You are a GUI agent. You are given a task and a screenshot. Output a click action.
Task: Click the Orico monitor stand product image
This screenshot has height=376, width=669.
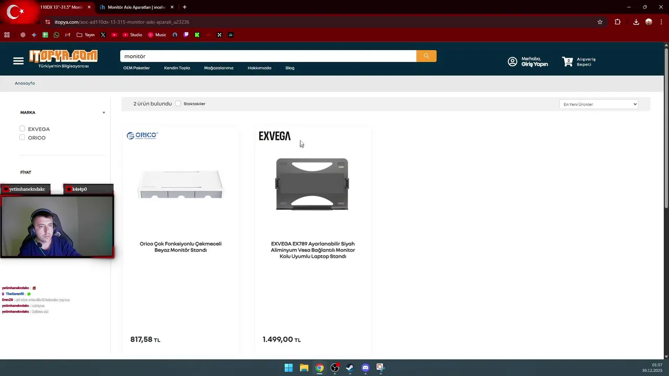point(180,184)
